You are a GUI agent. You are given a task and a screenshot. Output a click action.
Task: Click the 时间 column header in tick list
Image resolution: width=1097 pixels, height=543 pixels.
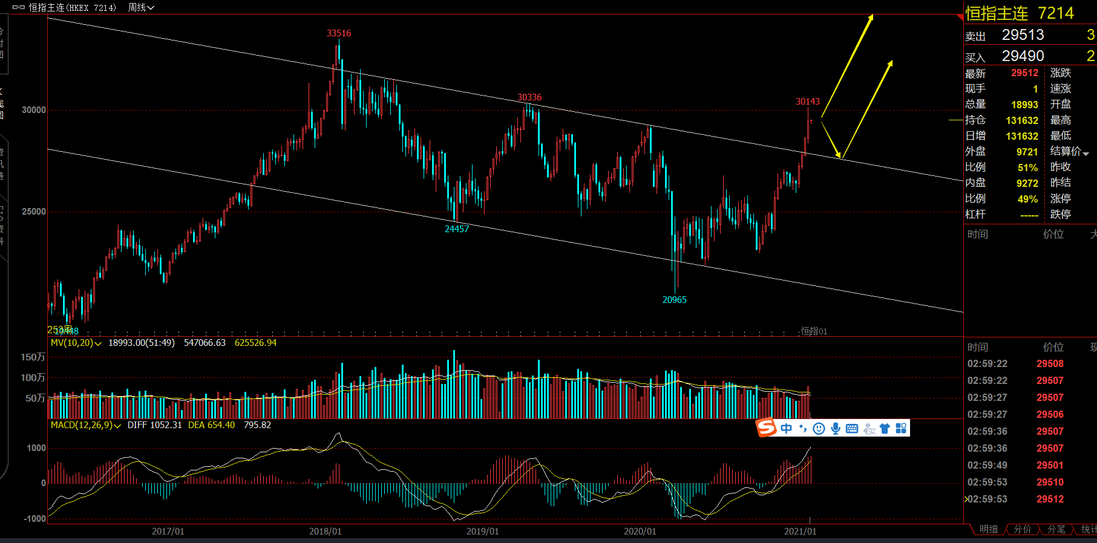click(x=978, y=347)
